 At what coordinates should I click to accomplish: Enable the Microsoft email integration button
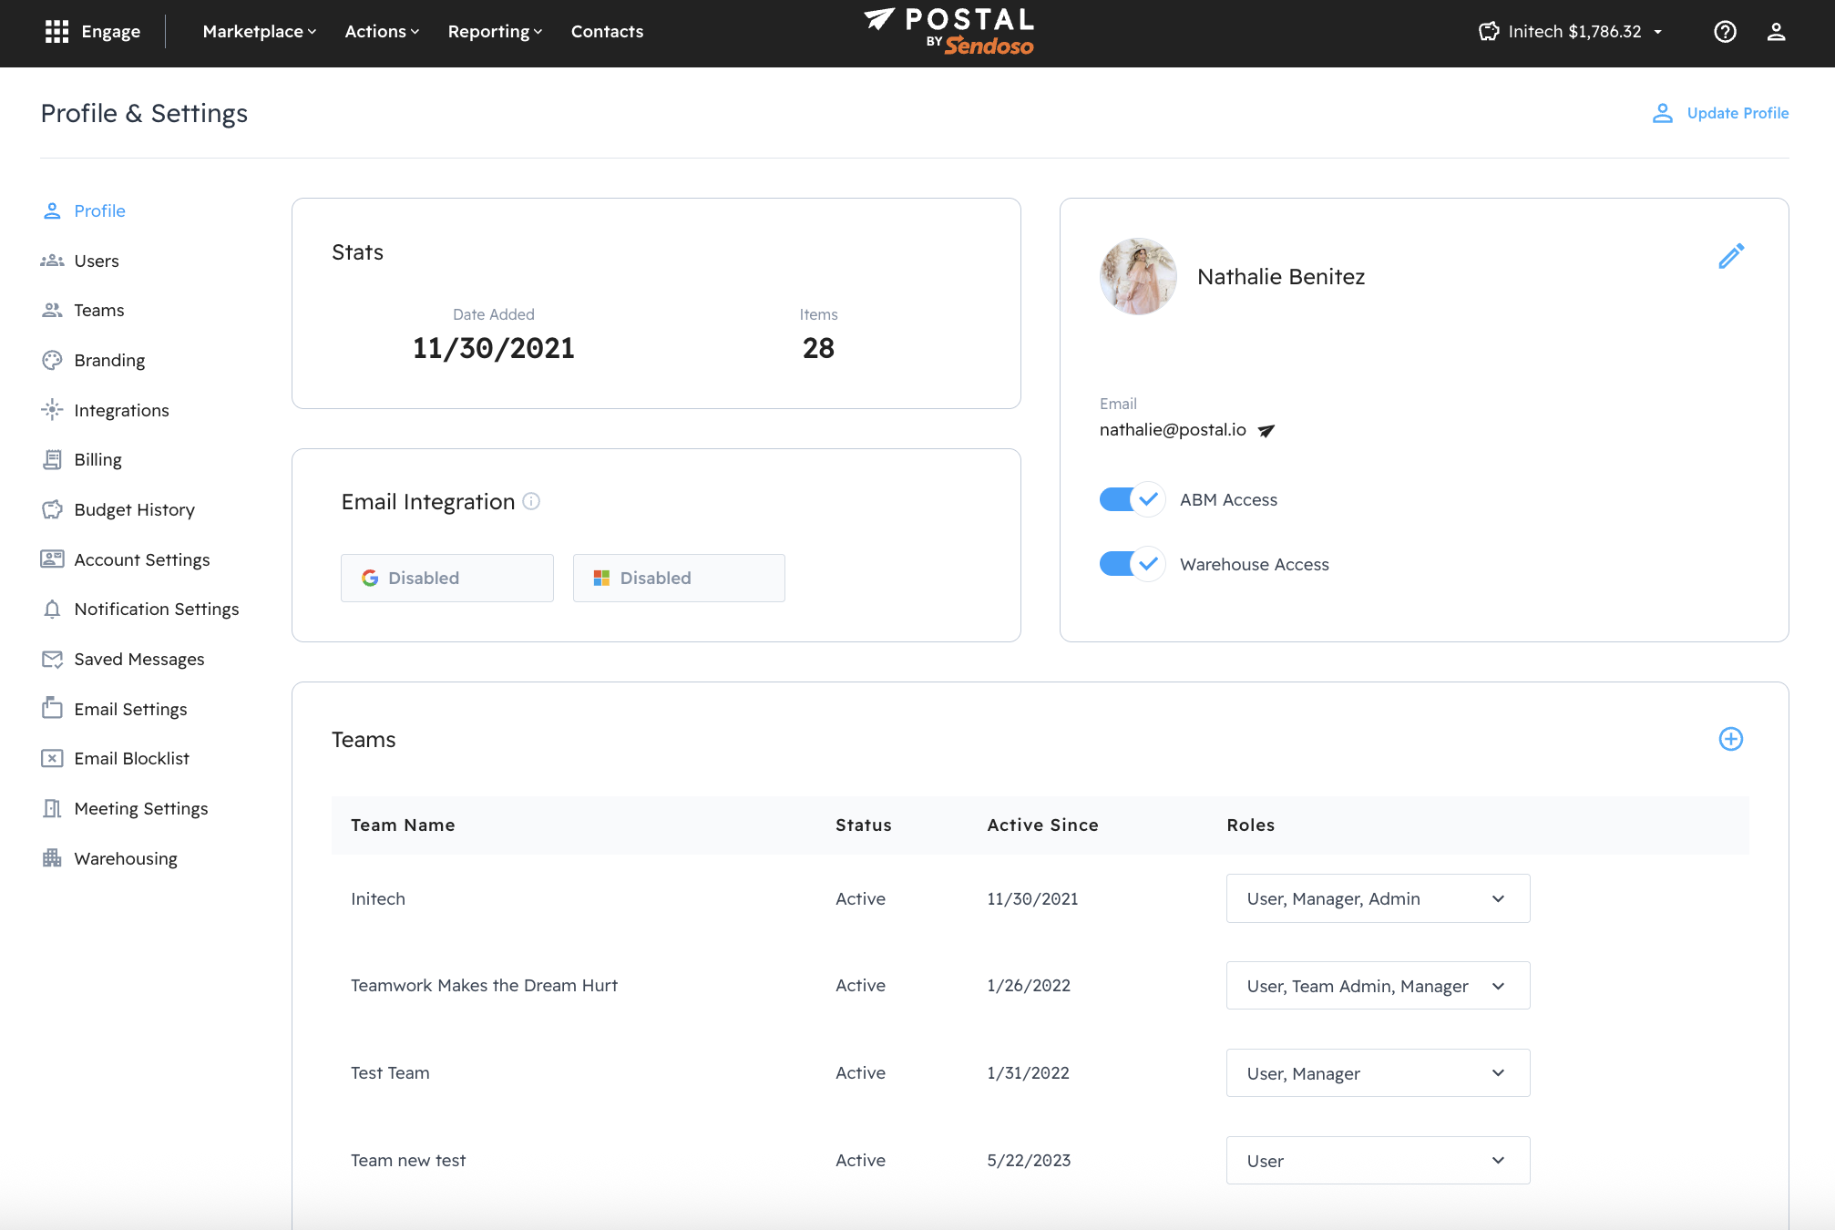click(x=678, y=578)
